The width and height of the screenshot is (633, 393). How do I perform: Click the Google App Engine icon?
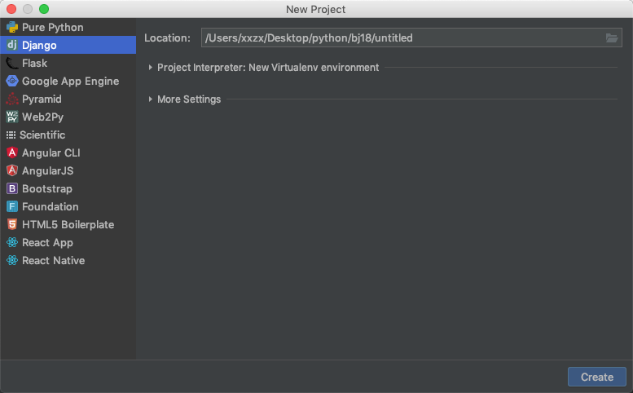pyautogui.click(x=12, y=82)
